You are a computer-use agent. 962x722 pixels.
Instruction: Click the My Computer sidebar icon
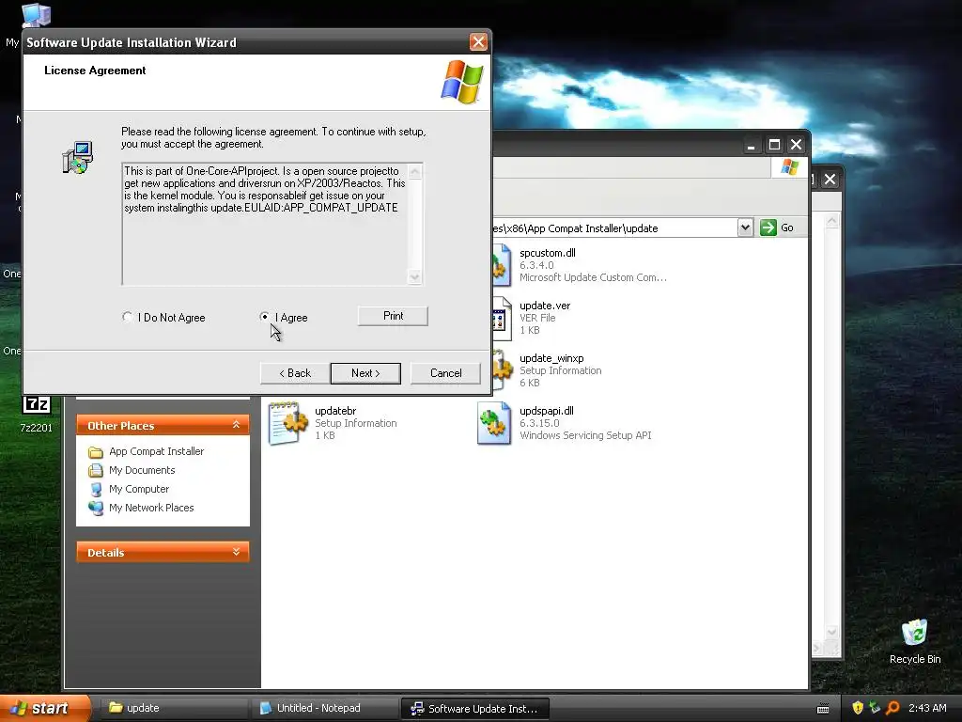pyautogui.click(x=96, y=489)
